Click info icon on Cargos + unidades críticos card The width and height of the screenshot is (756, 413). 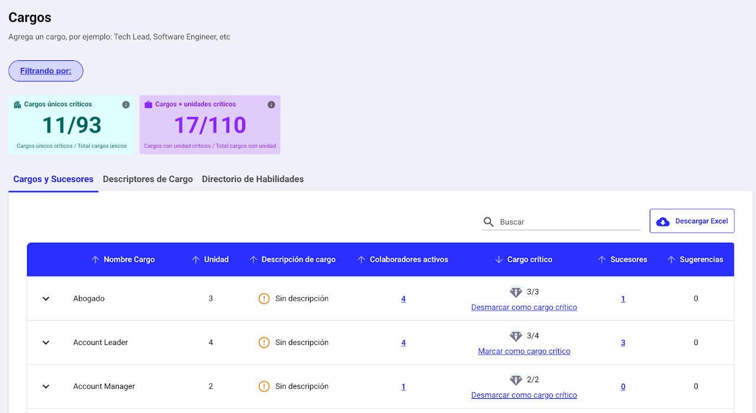[271, 105]
